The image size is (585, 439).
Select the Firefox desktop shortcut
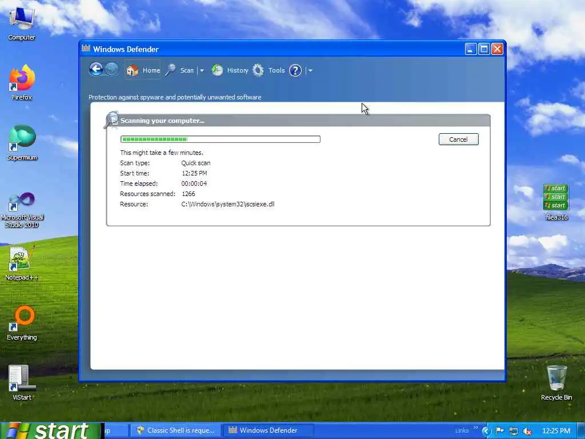(x=22, y=83)
